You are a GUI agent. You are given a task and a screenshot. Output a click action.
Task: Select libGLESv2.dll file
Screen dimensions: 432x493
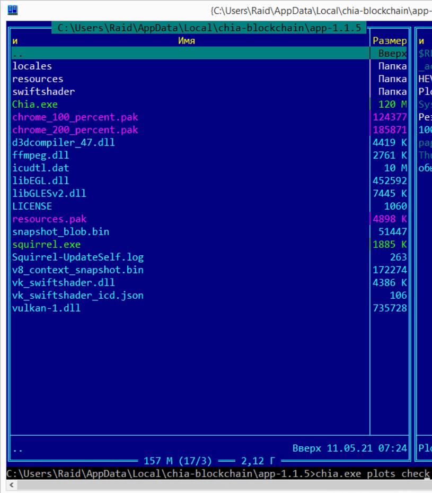pos(49,193)
